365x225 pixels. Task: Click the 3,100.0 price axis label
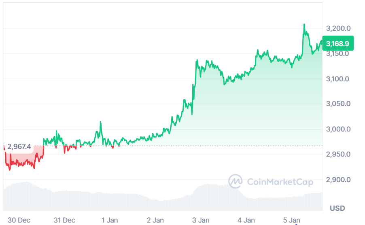[338, 79]
